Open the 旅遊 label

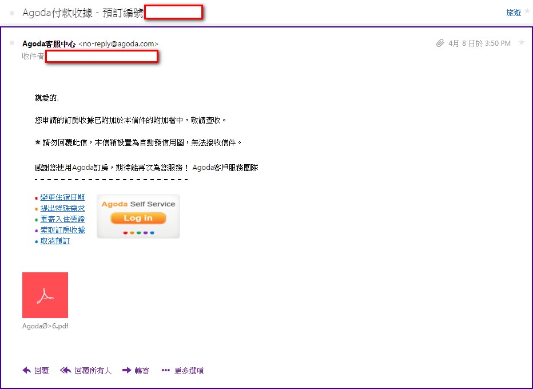point(514,13)
